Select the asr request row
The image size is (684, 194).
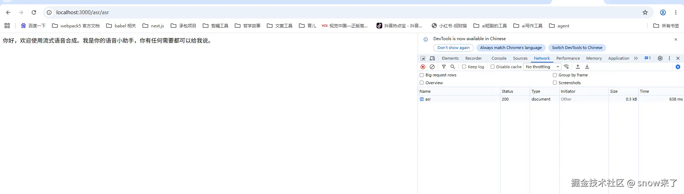pos(551,99)
